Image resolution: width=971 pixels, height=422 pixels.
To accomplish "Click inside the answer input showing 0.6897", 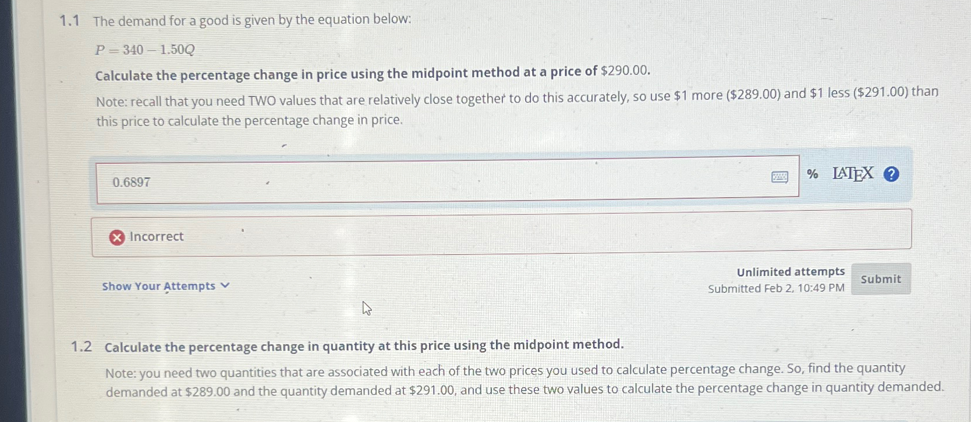I will coord(407,181).
